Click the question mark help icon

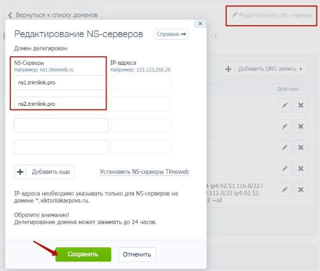tap(215, 36)
